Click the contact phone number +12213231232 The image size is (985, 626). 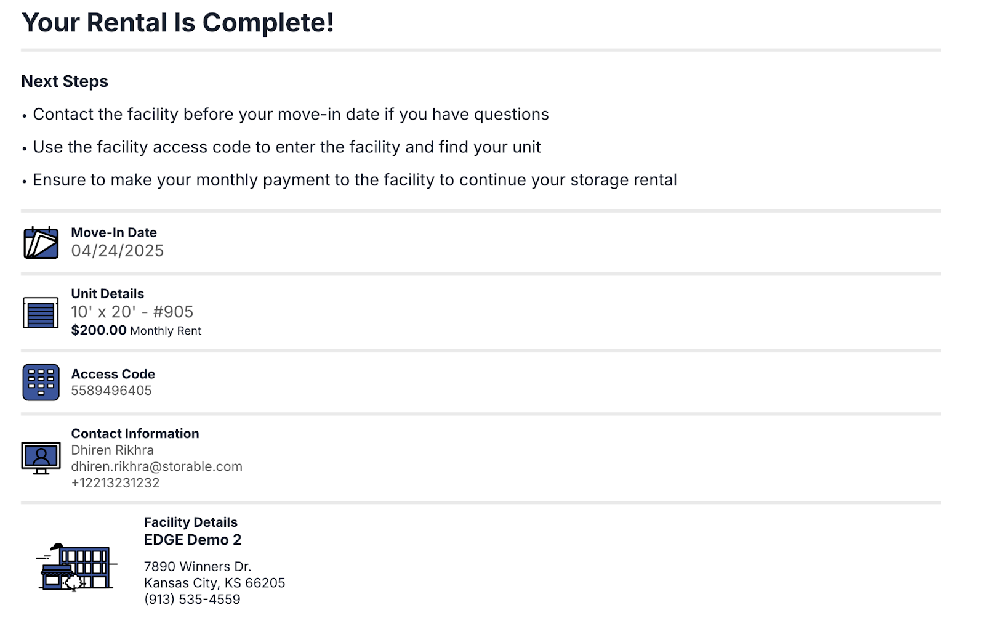click(x=115, y=483)
